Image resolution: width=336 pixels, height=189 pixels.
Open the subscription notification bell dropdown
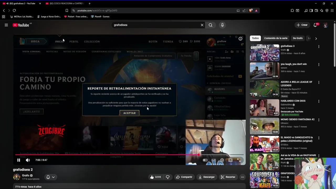click(50, 177)
